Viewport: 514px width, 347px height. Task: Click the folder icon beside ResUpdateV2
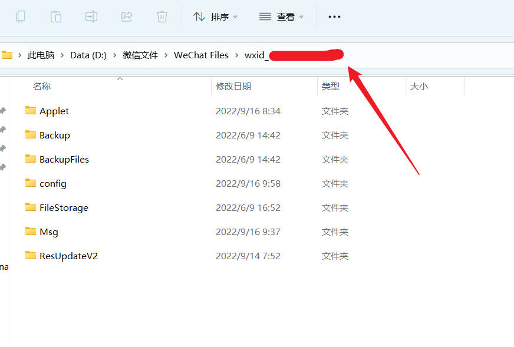pyautogui.click(x=31, y=256)
